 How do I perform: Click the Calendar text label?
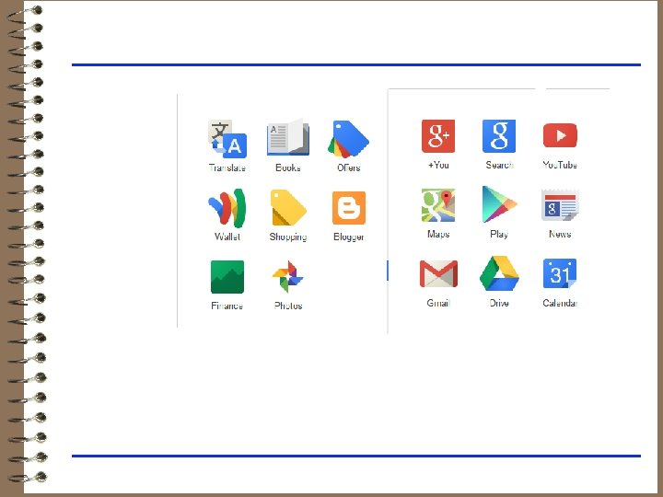tap(560, 303)
